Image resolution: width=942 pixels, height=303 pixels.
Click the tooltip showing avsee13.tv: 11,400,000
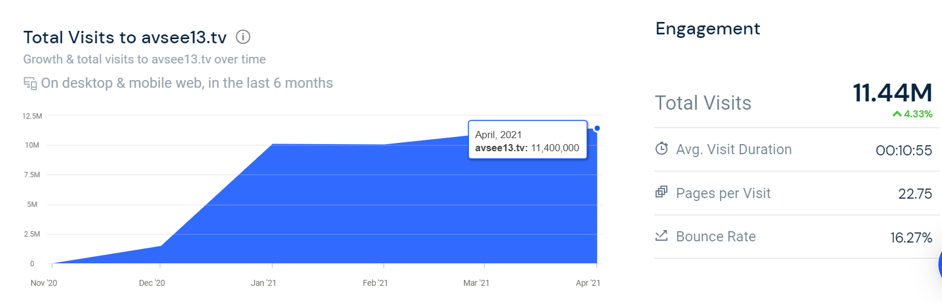pos(528,140)
